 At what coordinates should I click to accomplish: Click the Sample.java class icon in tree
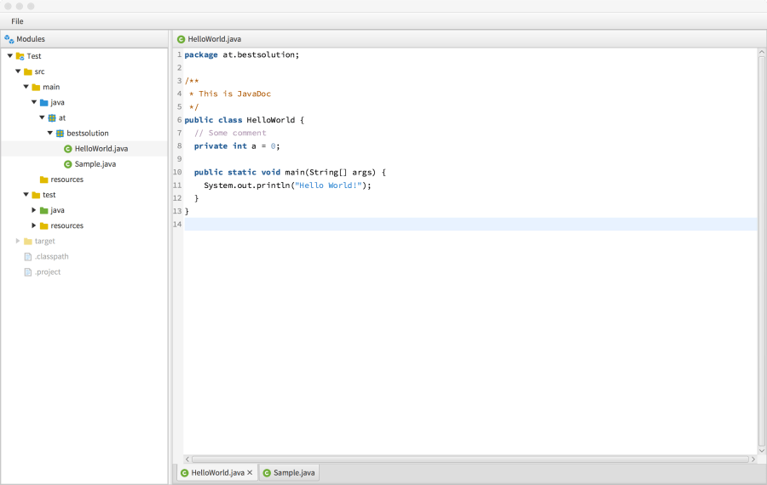coord(68,164)
